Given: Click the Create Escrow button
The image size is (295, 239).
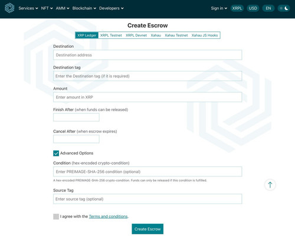Looking at the screenshot, I should click(147, 229).
